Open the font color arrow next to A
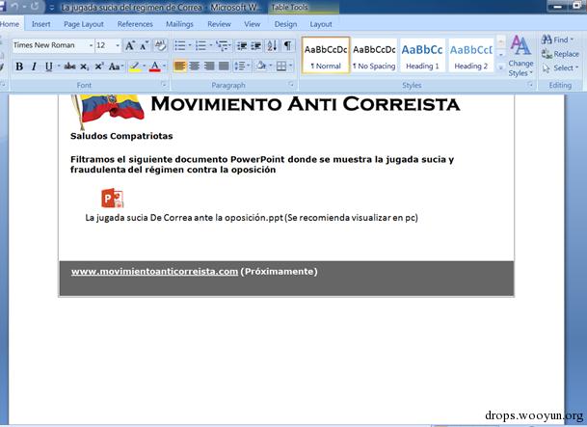 pos(165,67)
